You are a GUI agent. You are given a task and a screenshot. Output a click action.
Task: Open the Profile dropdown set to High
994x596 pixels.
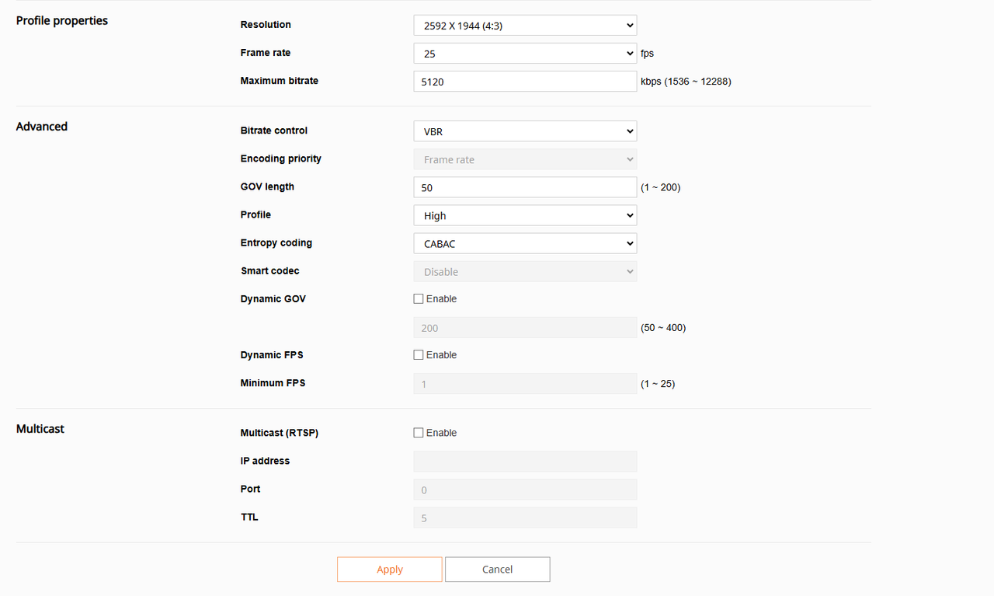pos(525,215)
